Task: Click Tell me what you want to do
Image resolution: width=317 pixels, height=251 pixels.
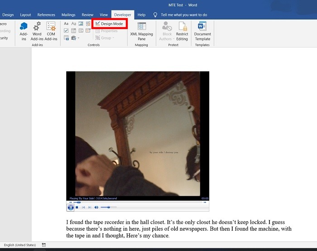Action: point(184,15)
